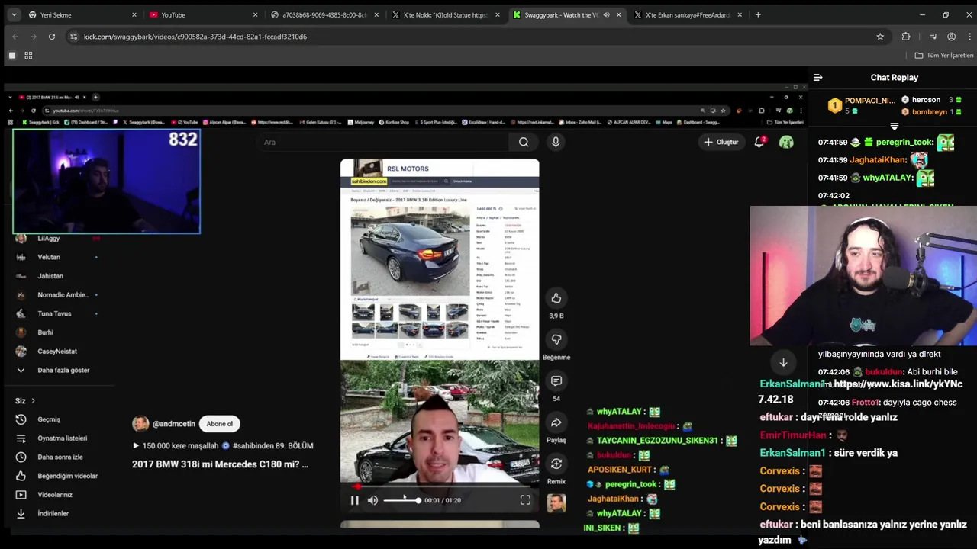Open CaseyNeistat subscription

pos(57,352)
